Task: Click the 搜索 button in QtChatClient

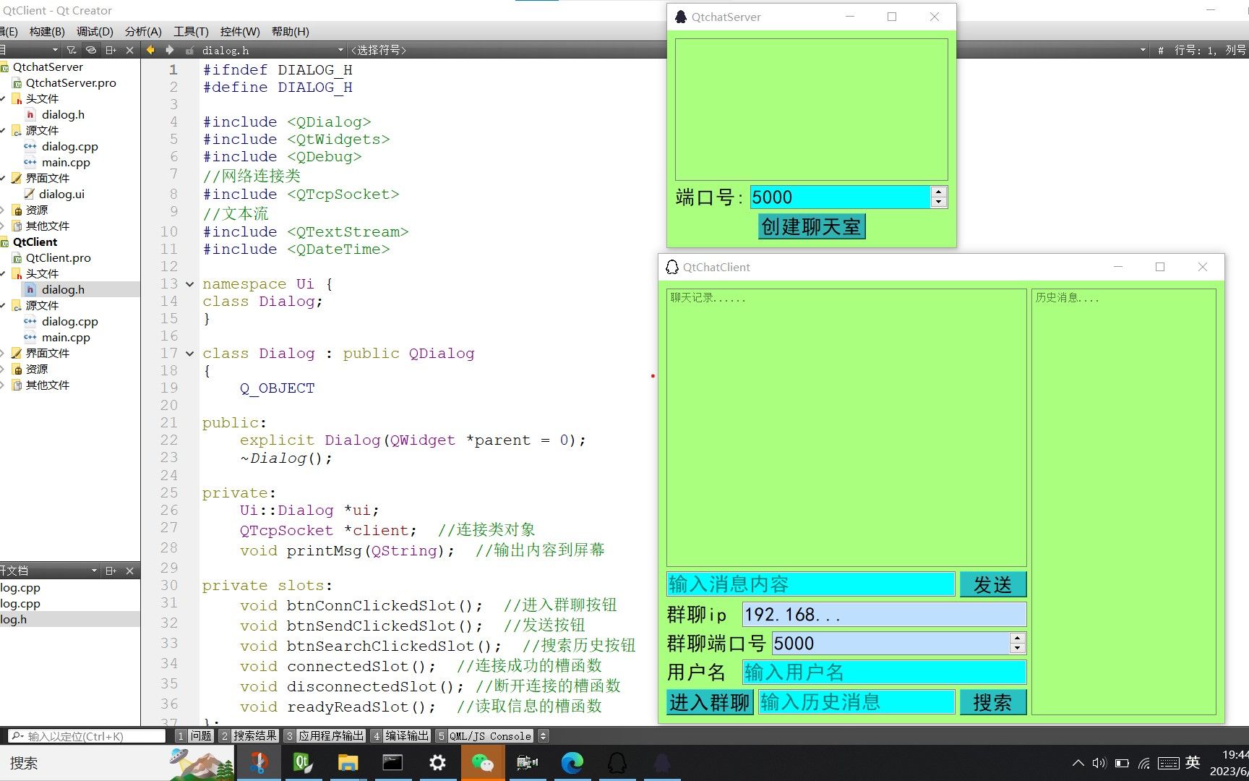Action: pyautogui.click(x=992, y=702)
